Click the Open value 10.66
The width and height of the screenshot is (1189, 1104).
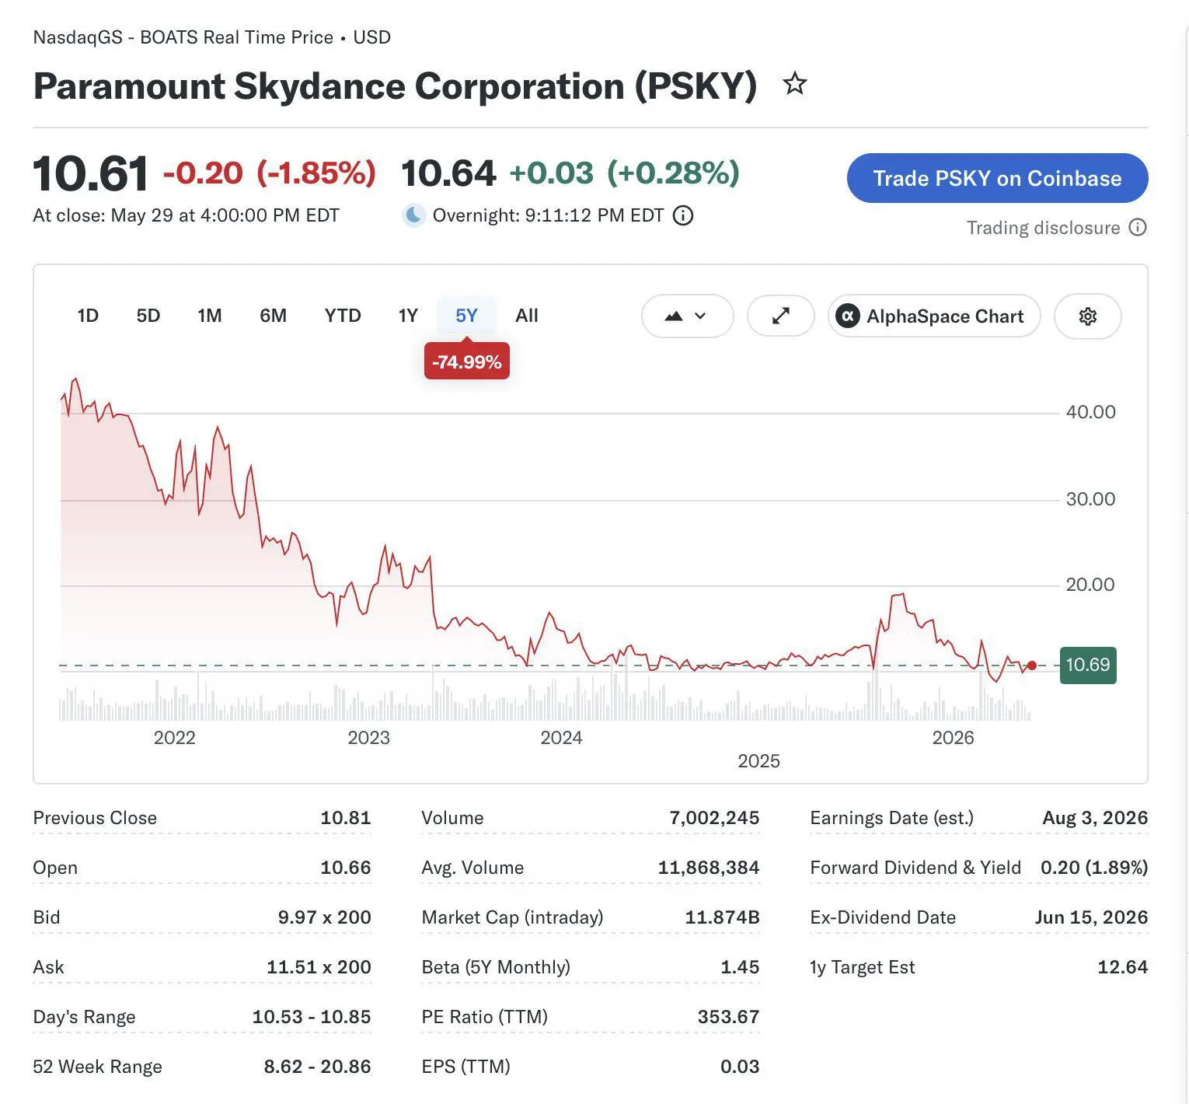pyautogui.click(x=346, y=868)
